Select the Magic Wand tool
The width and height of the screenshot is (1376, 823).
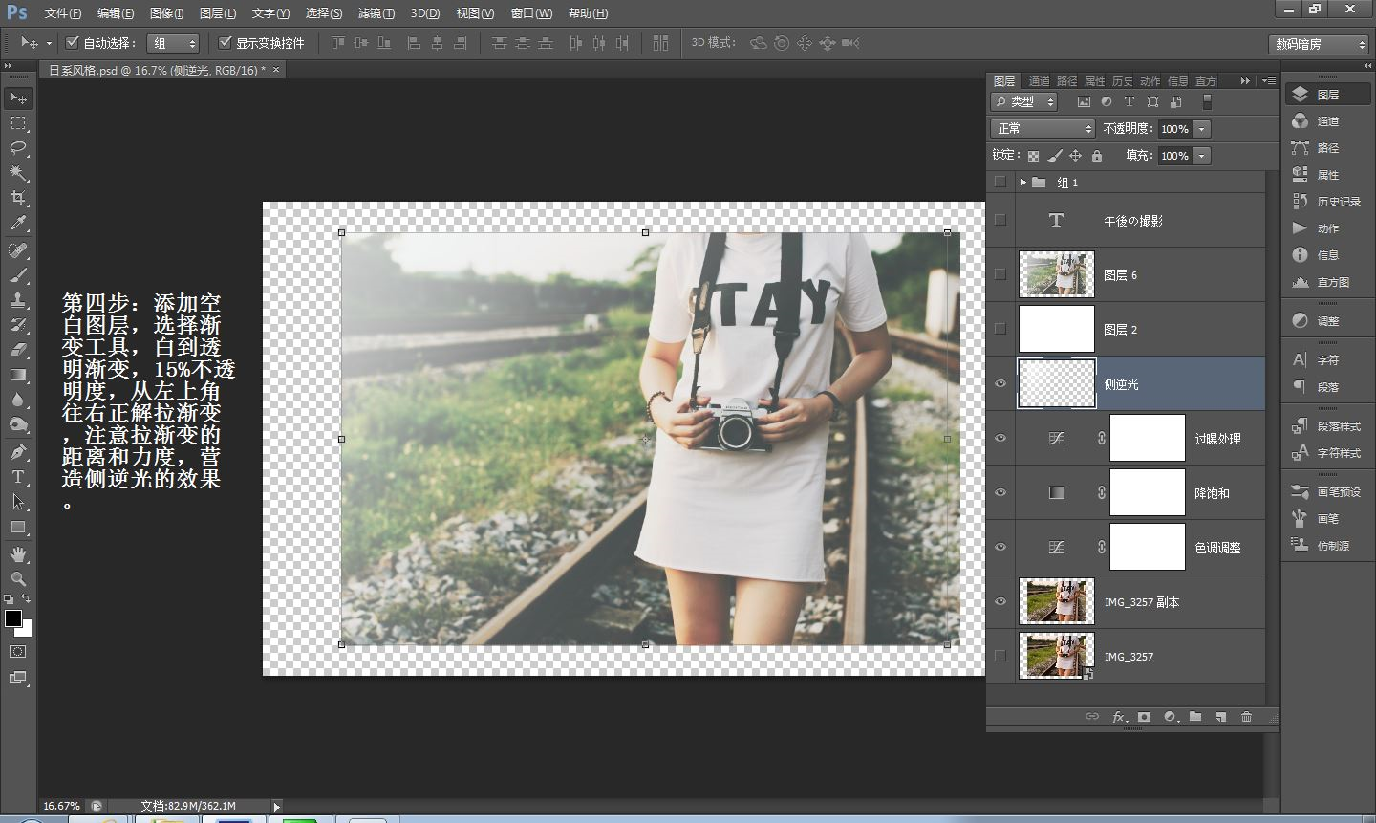click(x=18, y=173)
